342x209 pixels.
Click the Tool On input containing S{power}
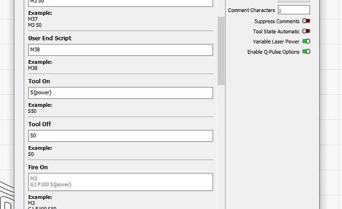120,93
